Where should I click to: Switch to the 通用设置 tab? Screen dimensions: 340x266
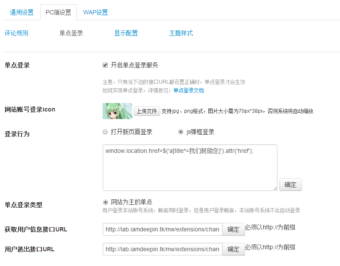(x=22, y=12)
